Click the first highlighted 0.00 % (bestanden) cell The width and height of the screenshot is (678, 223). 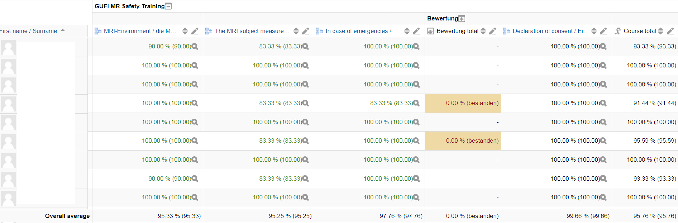[463, 103]
